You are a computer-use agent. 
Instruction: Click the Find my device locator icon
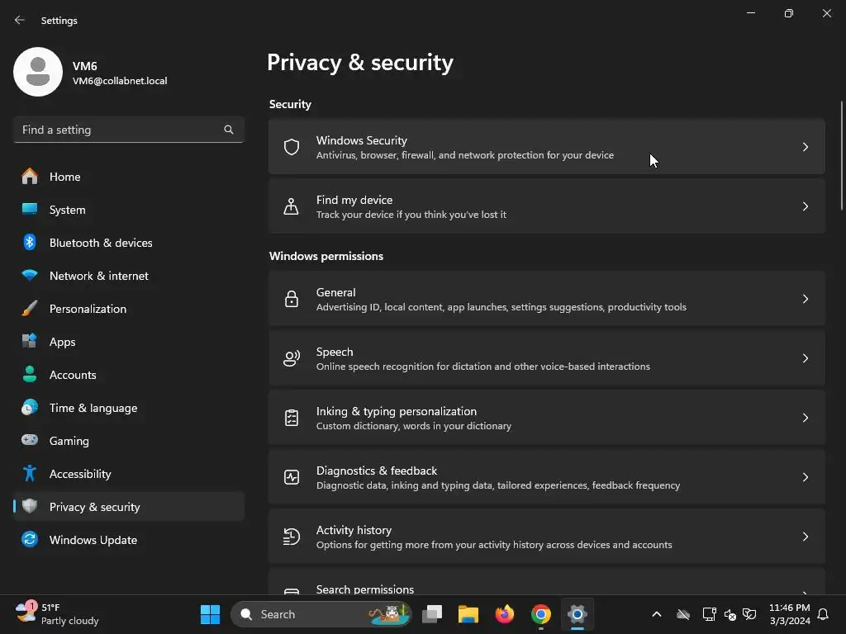tap(292, 206)
